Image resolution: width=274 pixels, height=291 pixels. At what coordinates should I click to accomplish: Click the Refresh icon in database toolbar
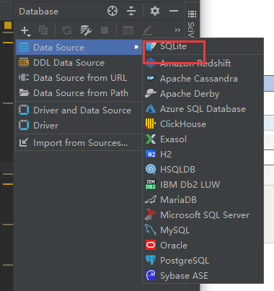(67, 30)
